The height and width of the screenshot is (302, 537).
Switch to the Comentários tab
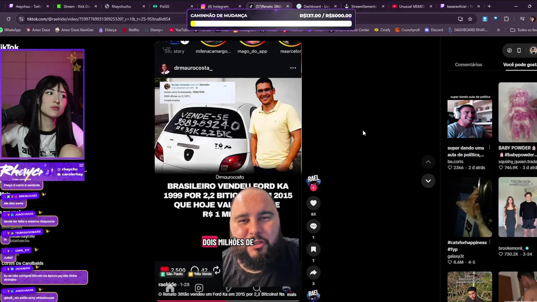[469, 65]
